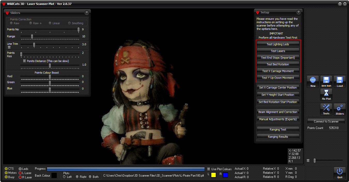Click Test X Carriage Movment button

click(x=278, y=71)
